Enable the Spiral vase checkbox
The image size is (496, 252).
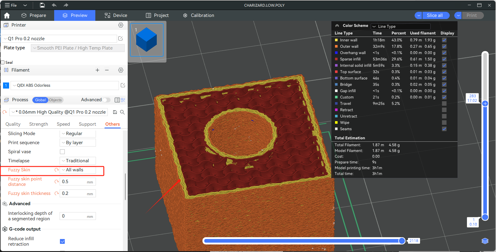point(62,152)
